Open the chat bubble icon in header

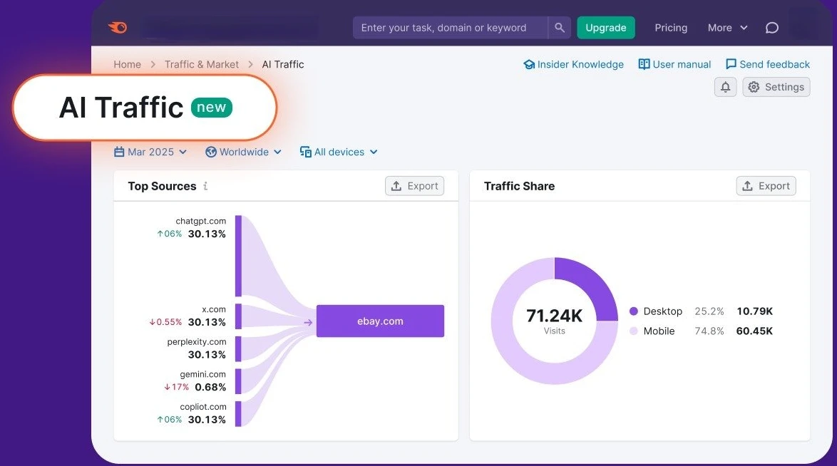click(x=772, y=28)
